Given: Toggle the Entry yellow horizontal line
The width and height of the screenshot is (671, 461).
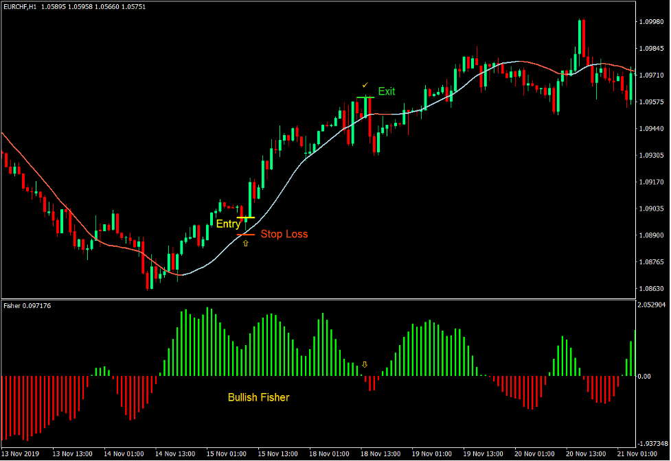Looking at the screenshot, I should [x=249, y=215].
